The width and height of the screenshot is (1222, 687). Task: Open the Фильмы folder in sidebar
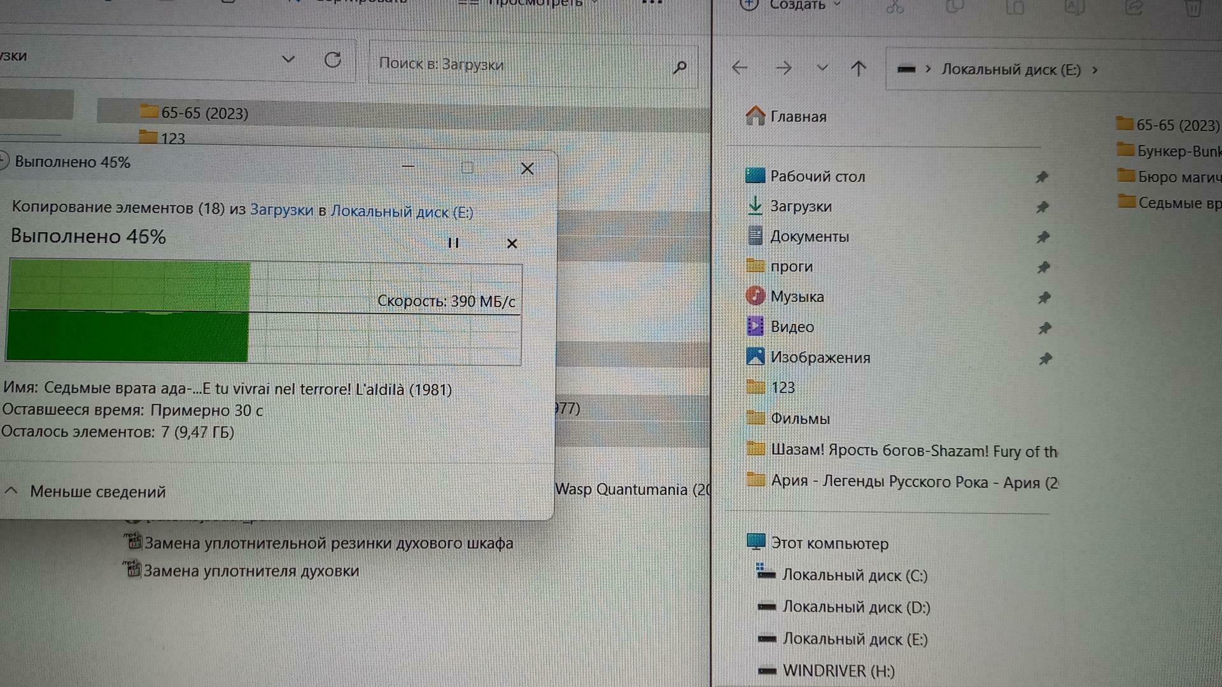pos(788,418)
